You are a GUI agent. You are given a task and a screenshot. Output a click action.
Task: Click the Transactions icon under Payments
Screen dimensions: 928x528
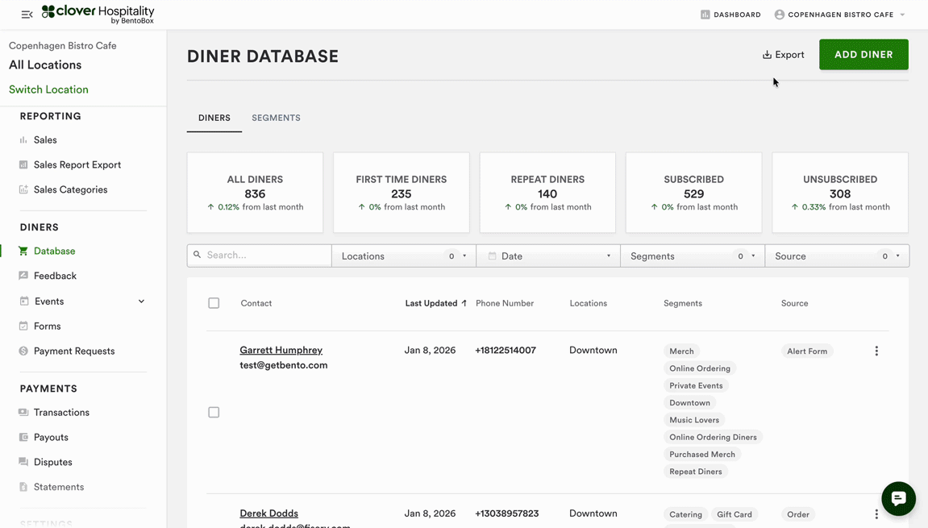tap(23, 413)
